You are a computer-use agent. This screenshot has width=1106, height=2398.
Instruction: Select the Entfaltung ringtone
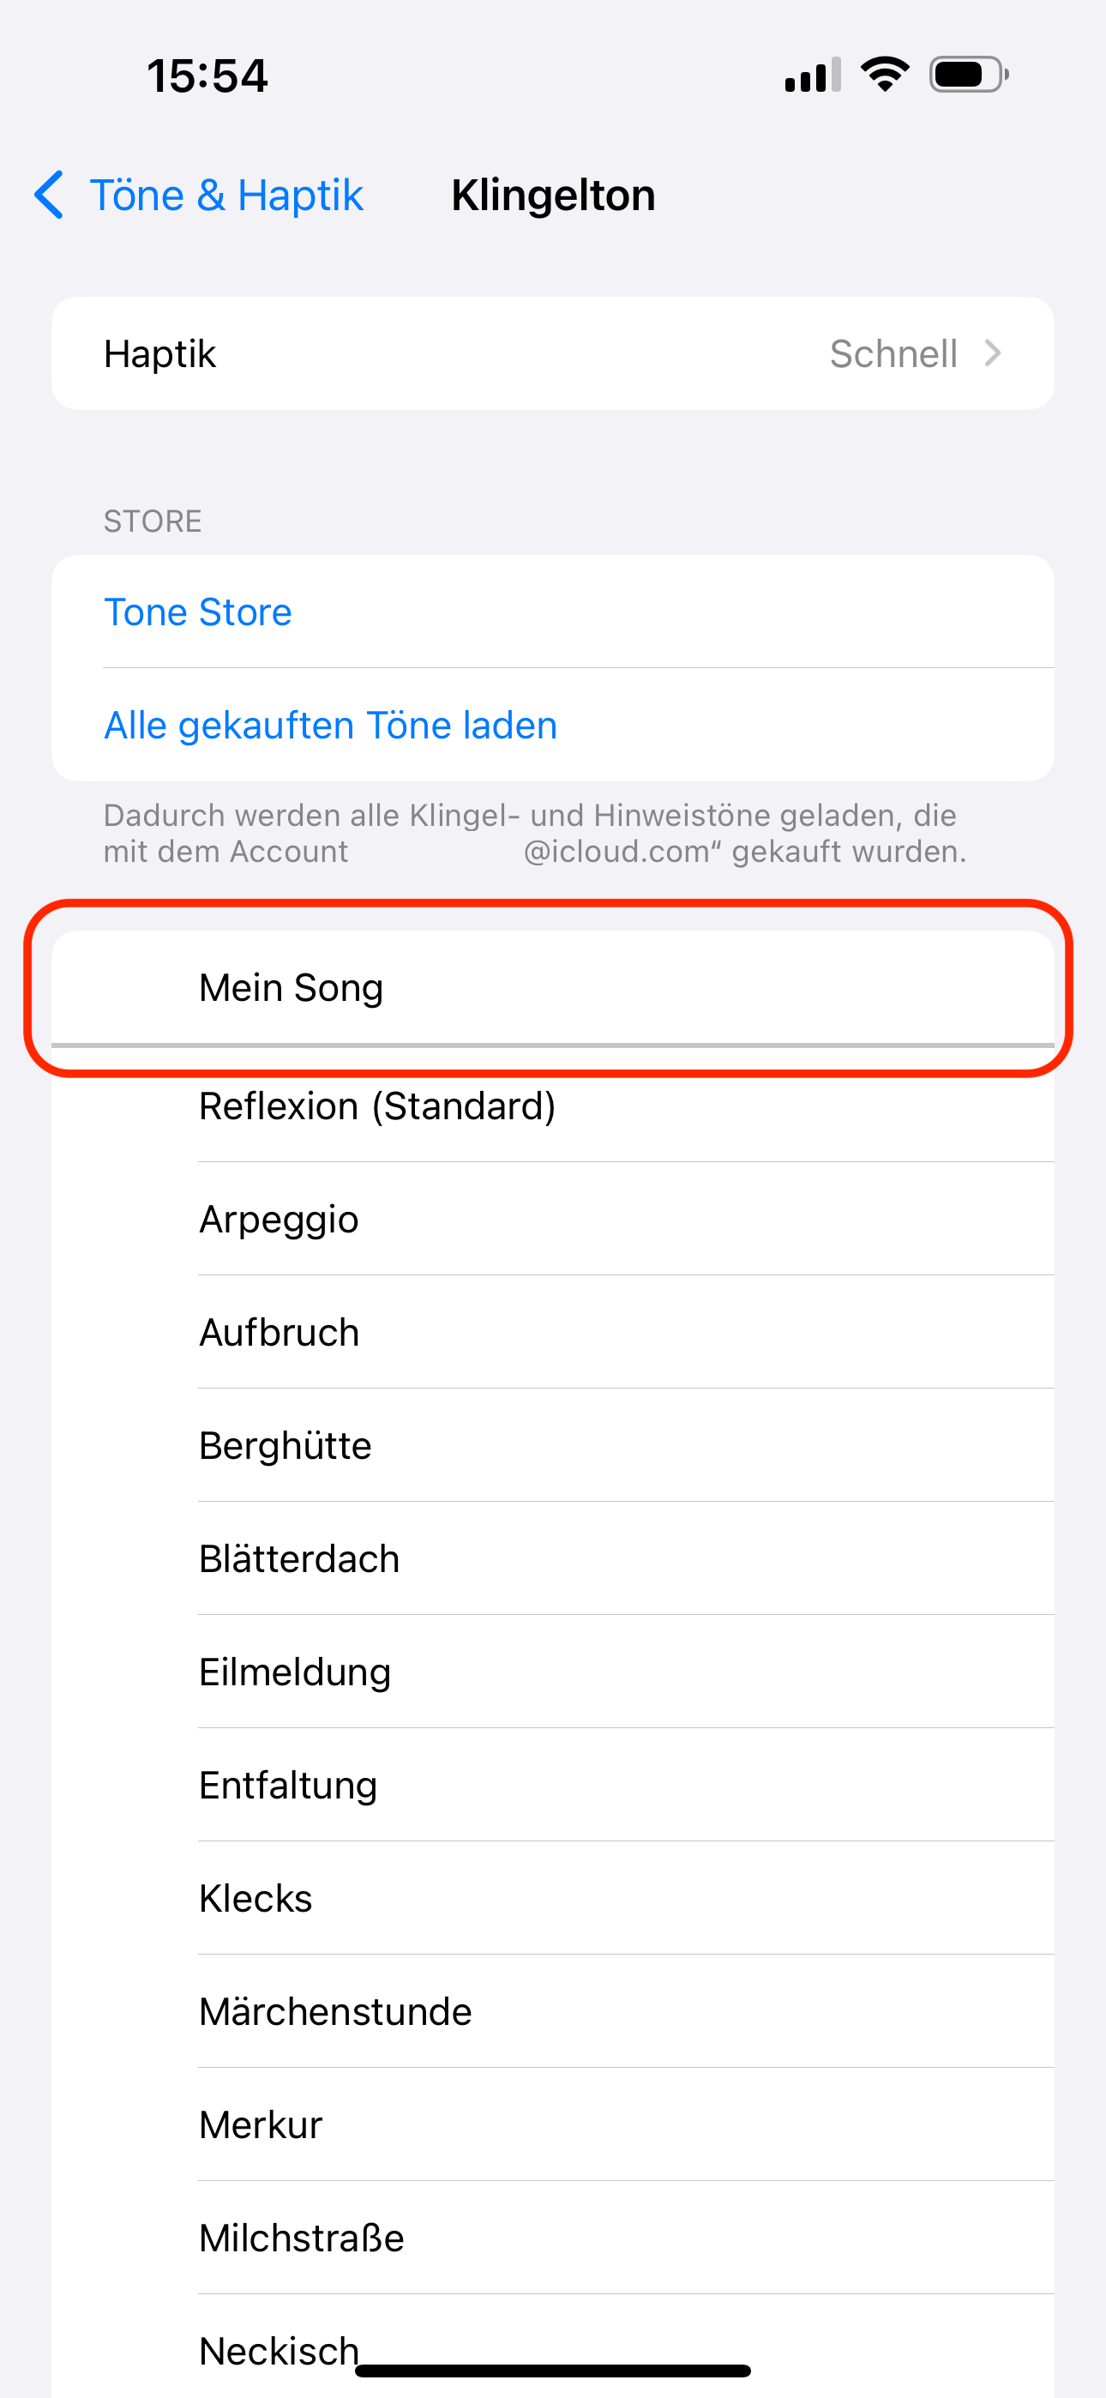(x=289, y=1786)
